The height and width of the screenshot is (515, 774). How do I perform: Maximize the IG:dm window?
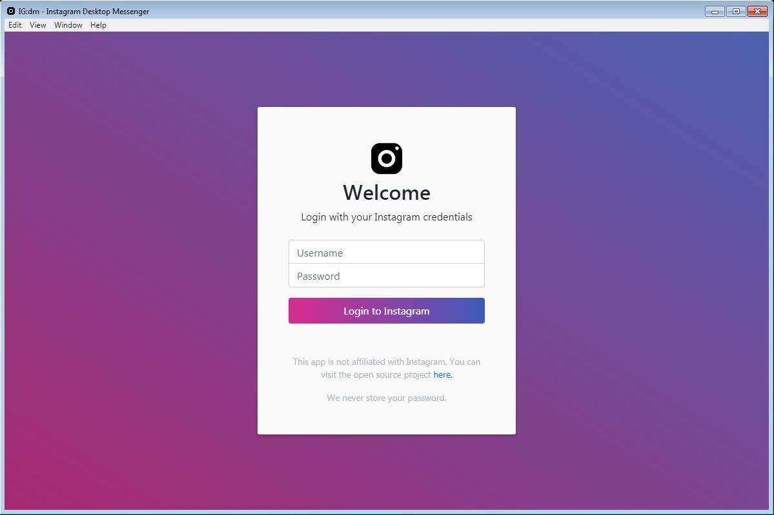(735, 12)
